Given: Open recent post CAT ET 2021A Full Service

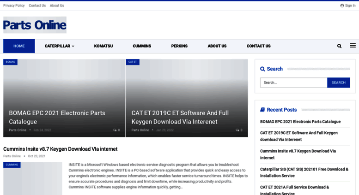Looking at the screenshot, I should 294,190.
